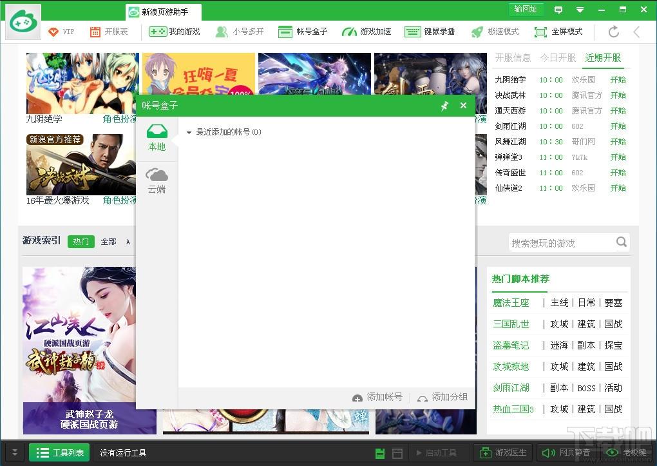This screenshot has height=466, width=657.
Task: Click 开始 for 剑雨江湖 server
Action: (x=618, y=126)
